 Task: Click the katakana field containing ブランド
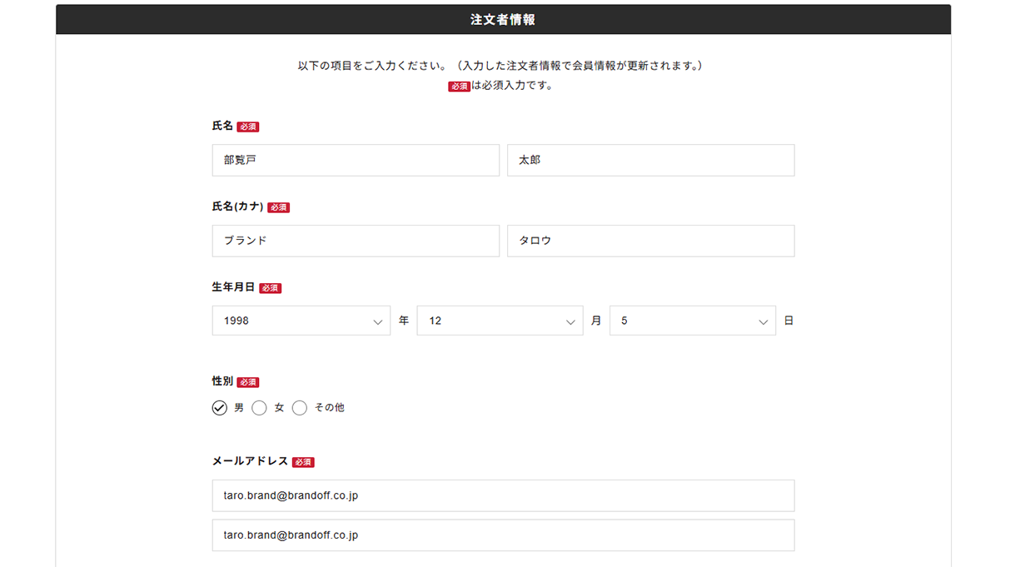pos(356,241)
